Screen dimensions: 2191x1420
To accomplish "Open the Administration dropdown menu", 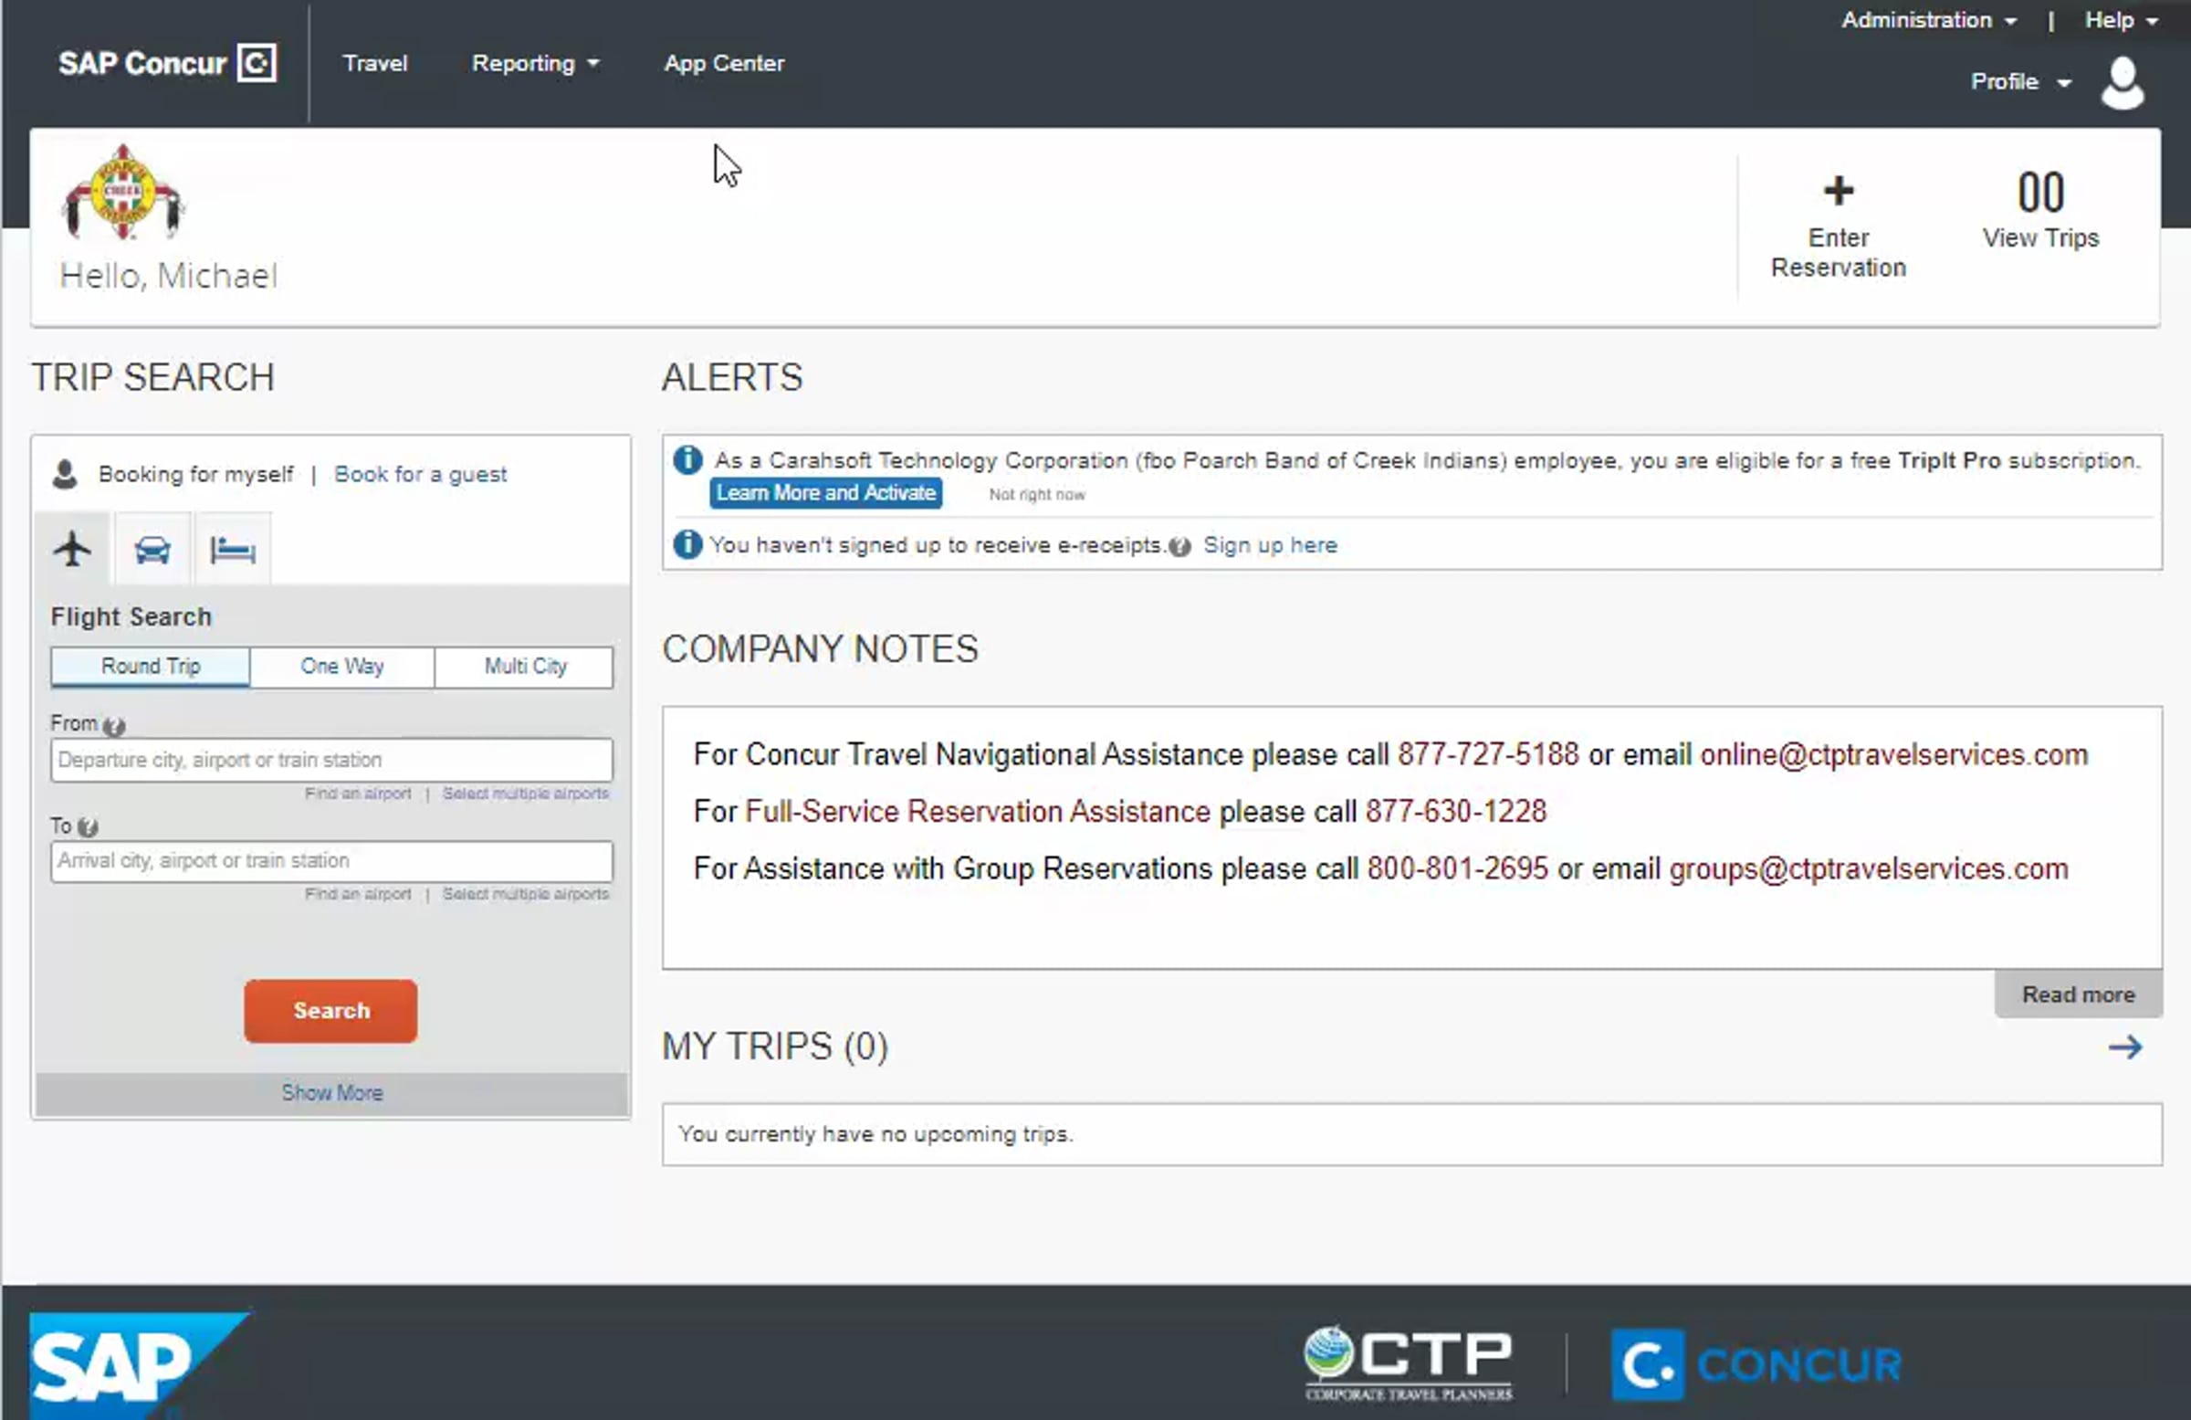I will pyautogui.click(x=1930, y=20).
